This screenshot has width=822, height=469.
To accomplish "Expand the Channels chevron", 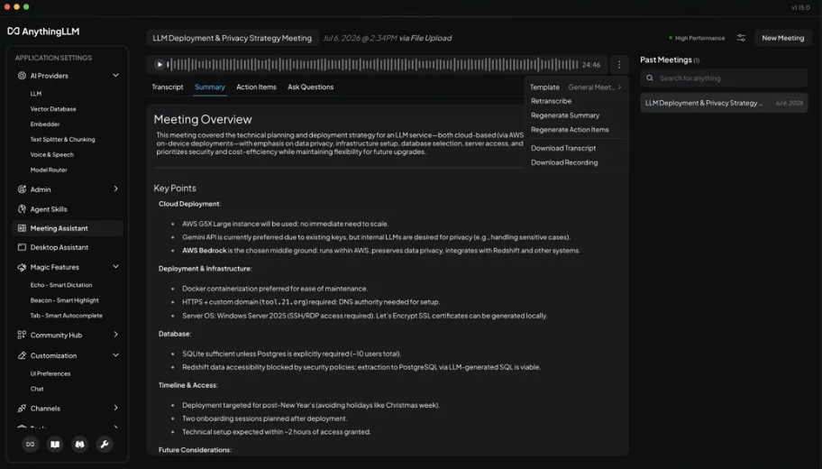I will pyautogui.click(x=116, y=408).
